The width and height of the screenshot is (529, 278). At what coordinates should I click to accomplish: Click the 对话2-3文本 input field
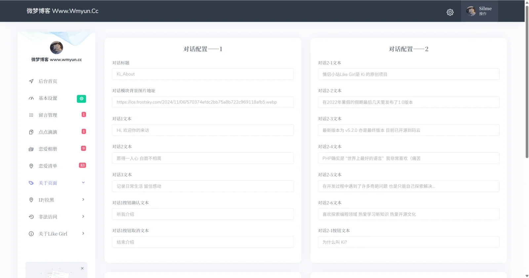pyautogui.click(x=409, y=130)
